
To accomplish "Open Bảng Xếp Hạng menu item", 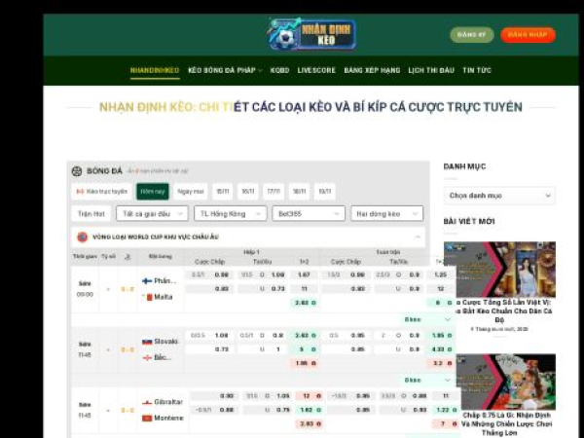I will click(x=372, y=70).
